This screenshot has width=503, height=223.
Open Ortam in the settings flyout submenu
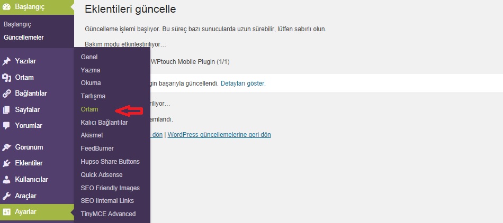pos(89,109)
